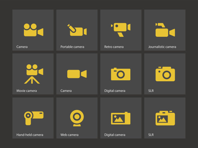Screen dimensions: 198x148
Task: Select Digital camera icon with round lens
Action: 121,74
